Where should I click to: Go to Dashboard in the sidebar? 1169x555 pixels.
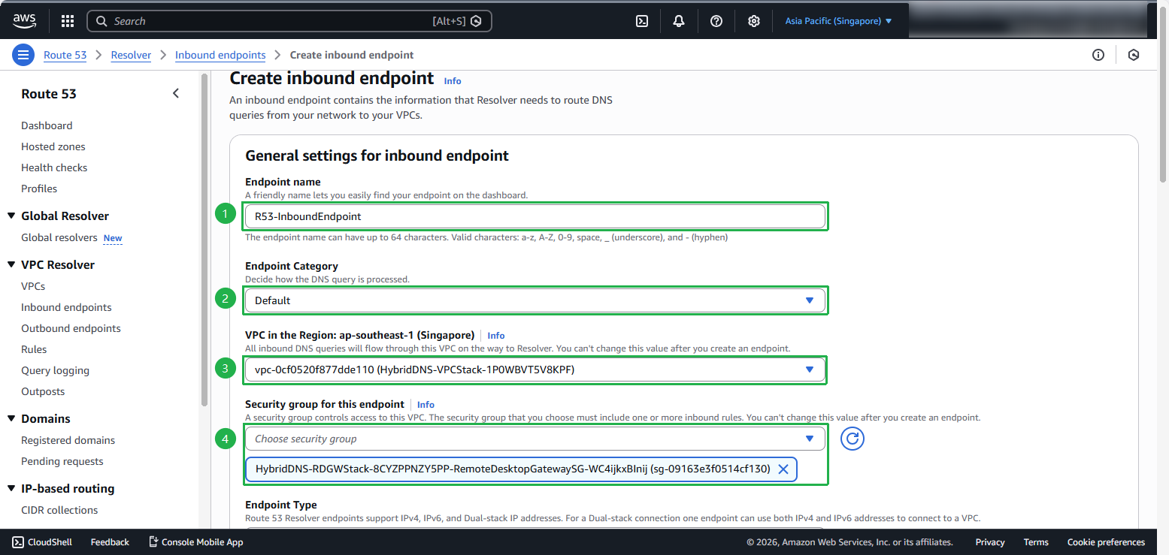tap(47, 125)
